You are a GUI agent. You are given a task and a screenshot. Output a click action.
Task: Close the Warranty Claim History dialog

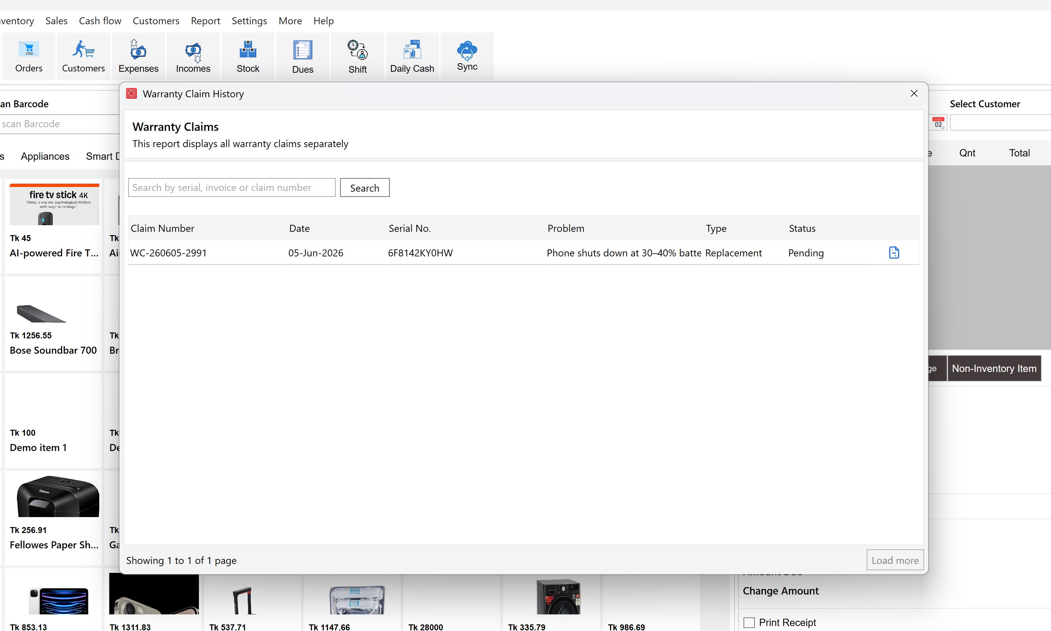(x=914, y=94)
